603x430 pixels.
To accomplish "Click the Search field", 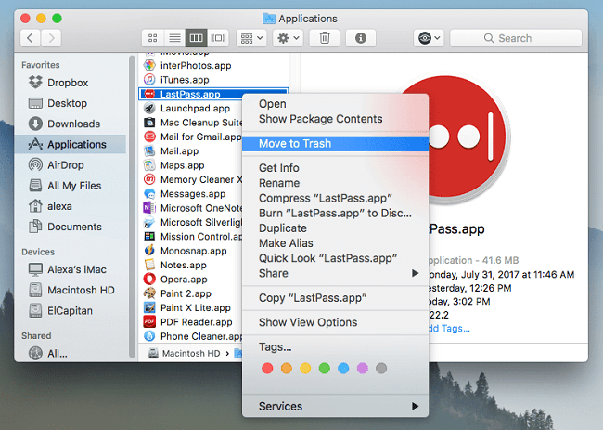I will (x=516, y=38).
